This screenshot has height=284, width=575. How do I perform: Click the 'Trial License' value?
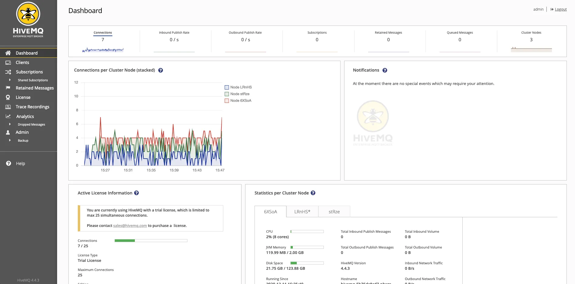(89, 261)
